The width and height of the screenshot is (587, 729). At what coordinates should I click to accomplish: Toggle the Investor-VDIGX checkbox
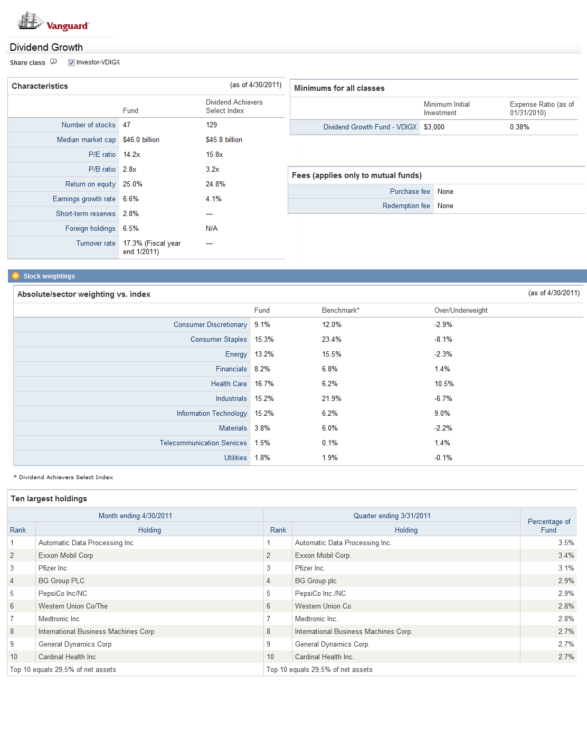pos(71,62)
